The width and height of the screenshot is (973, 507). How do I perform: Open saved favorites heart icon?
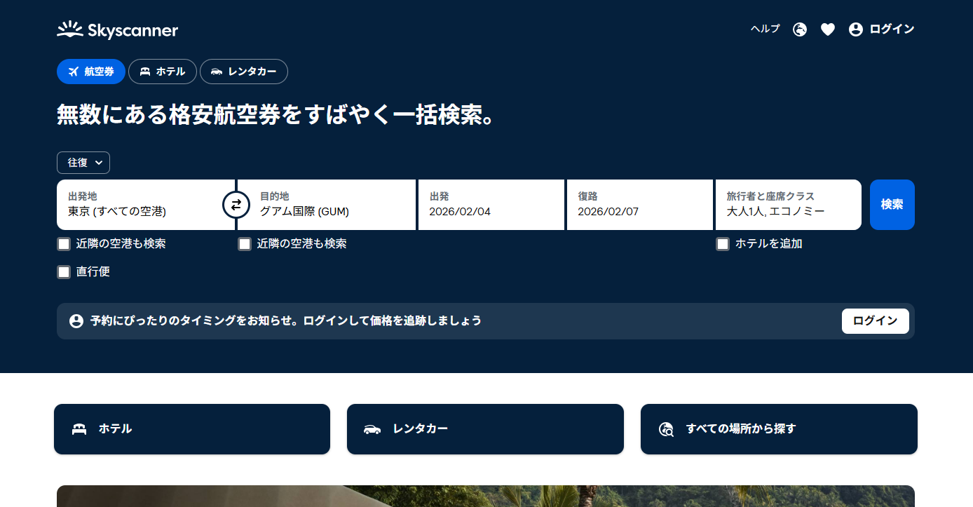point(828,29)
